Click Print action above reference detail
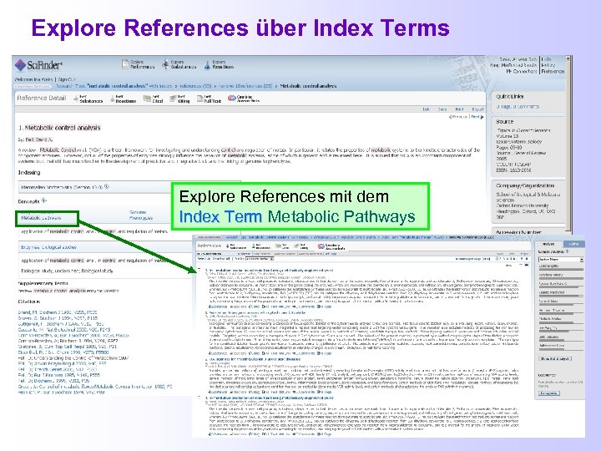Screen dimensions: 601x451 (459, 109)
